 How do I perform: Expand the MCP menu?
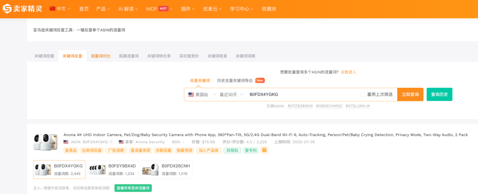pyautogui.click(x=159, y=9)
